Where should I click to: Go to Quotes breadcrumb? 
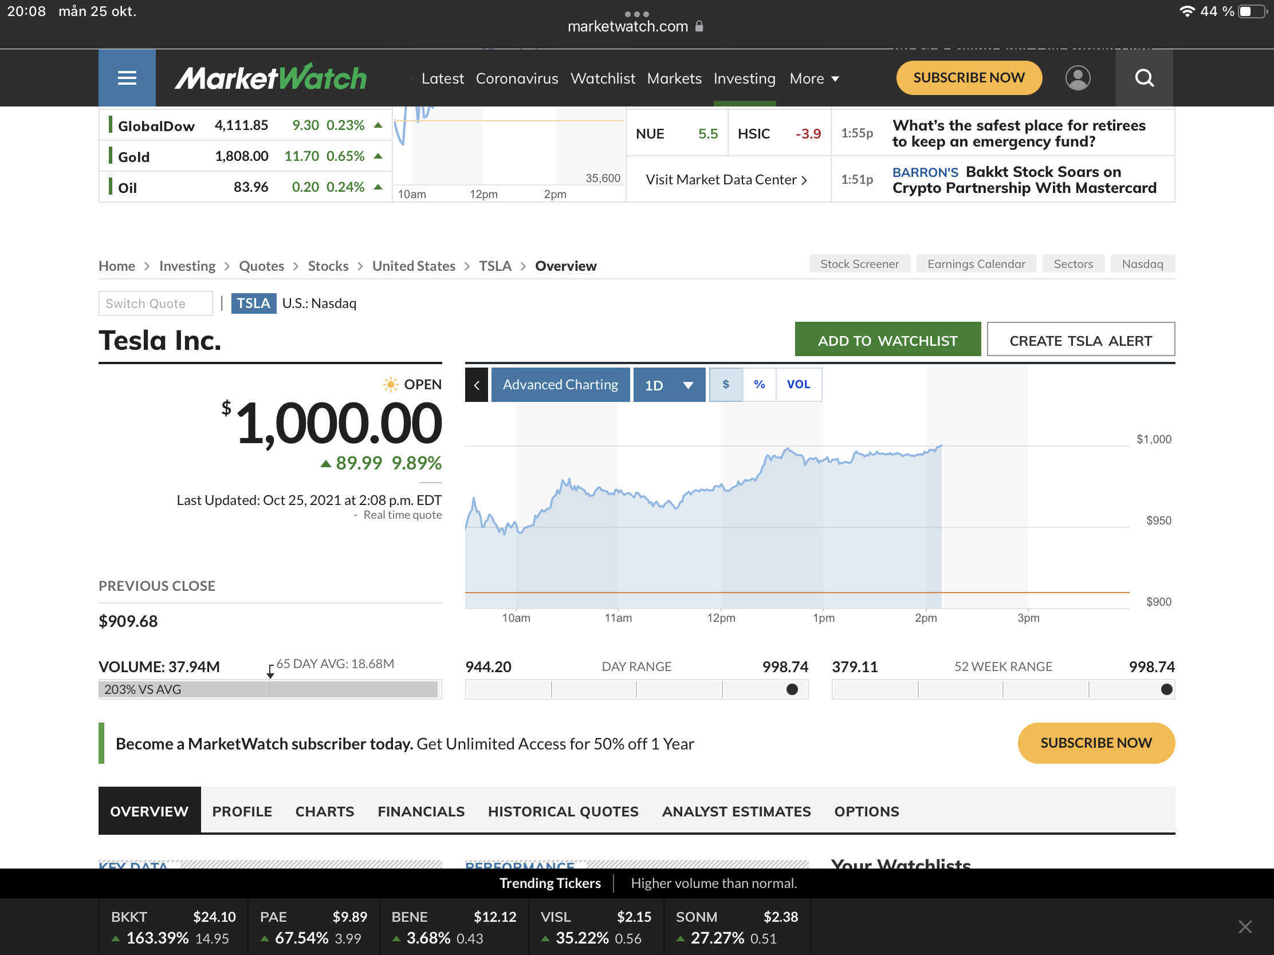pos(261,266)
